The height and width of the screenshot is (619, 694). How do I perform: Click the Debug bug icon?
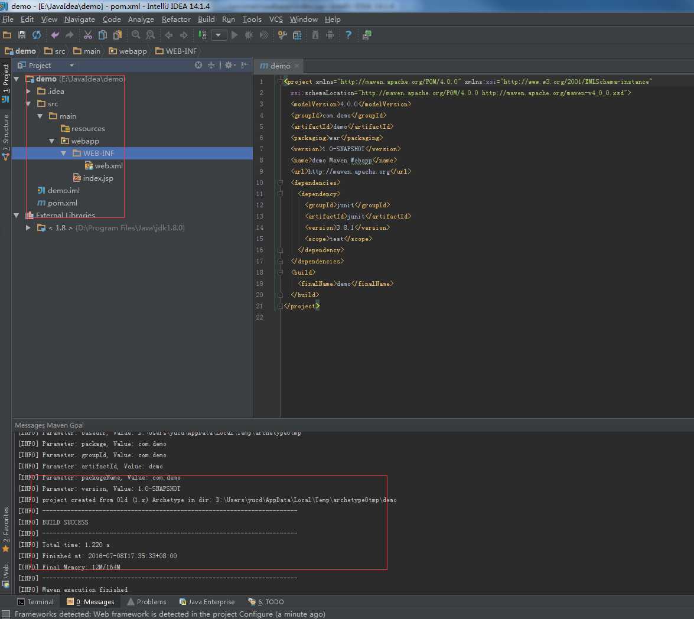[249, 35]
